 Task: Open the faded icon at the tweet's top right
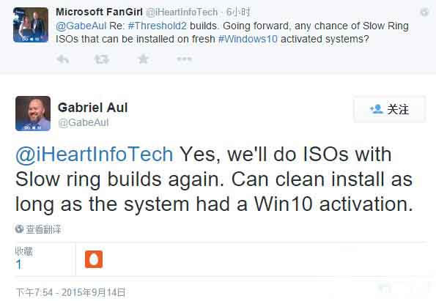(x=424, y=12)
